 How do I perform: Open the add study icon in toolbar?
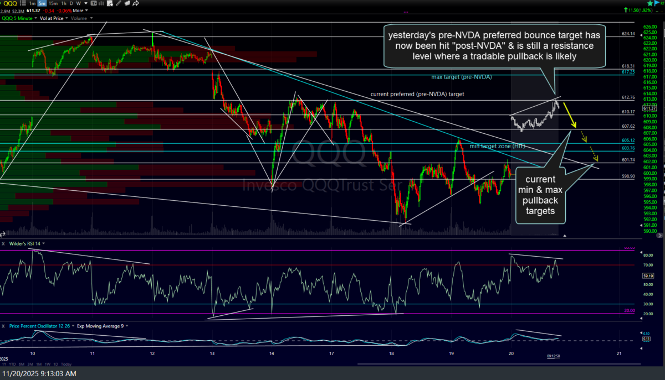pos(110,3)
